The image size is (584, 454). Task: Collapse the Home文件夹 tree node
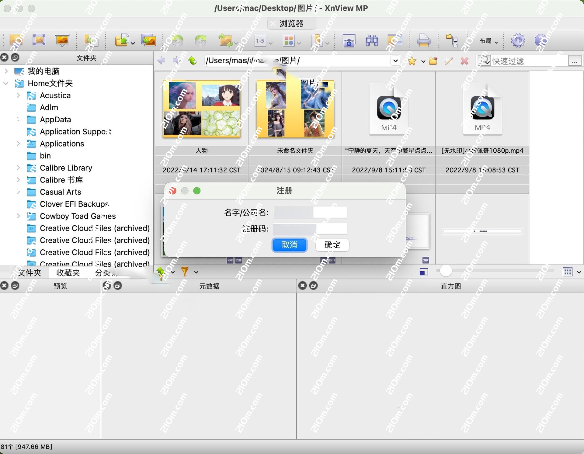click(6, 83)
